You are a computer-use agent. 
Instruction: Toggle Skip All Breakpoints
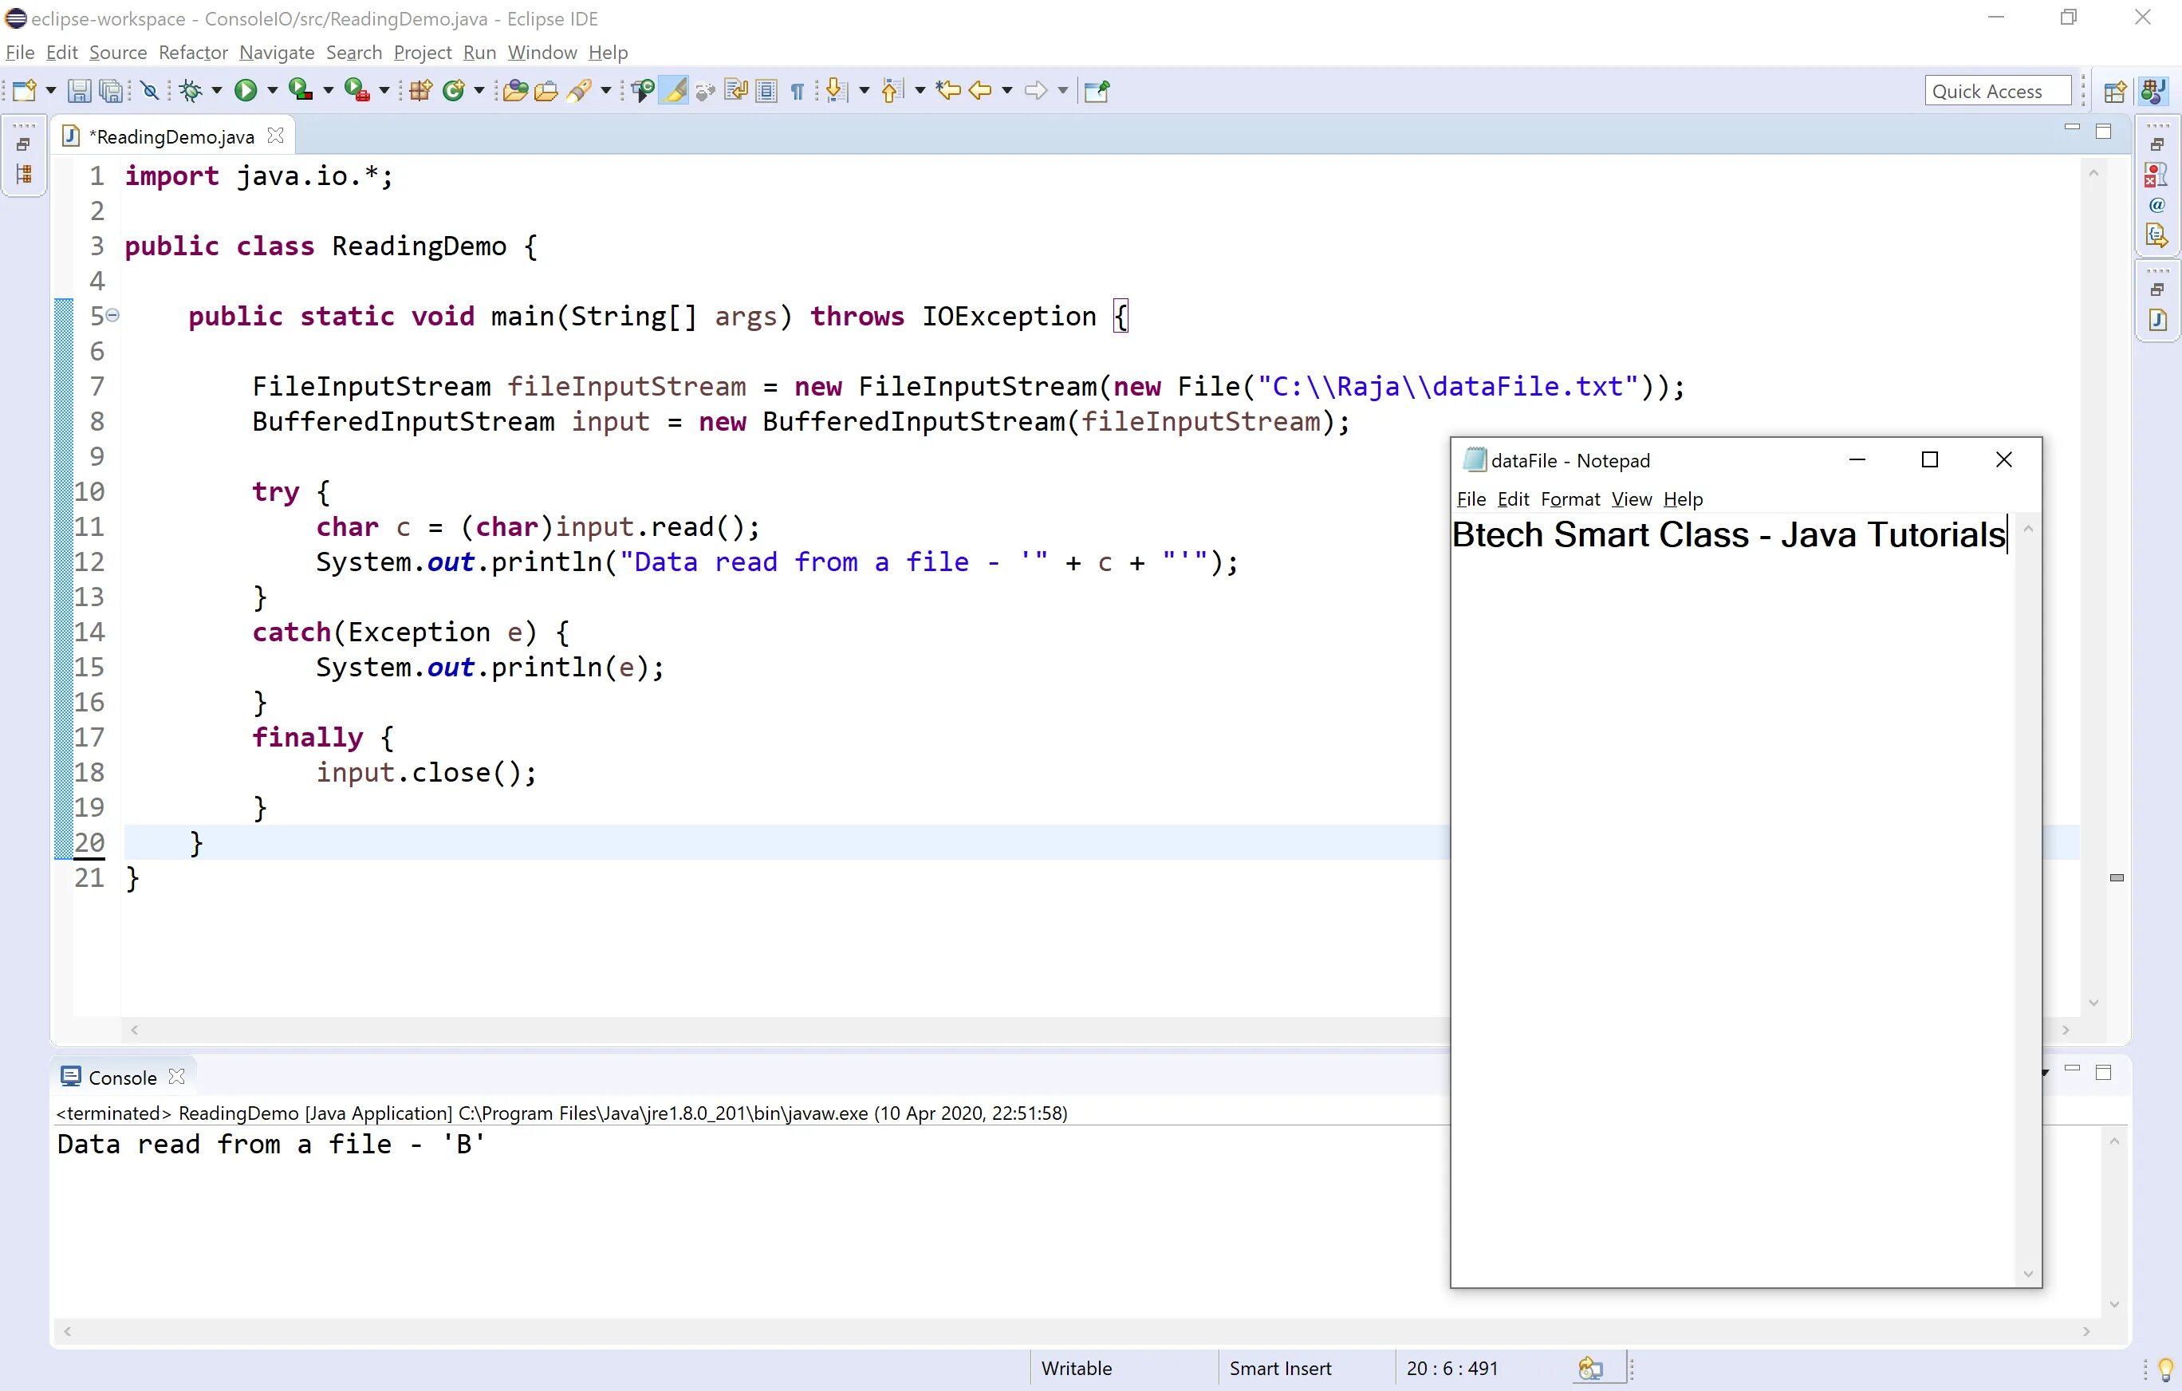(x=151, y=89)
